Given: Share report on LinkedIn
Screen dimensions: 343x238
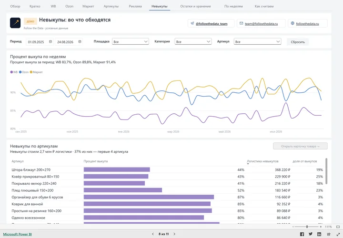Looking at the screenshot, I should pyautogui.click(x=319, y=234).
